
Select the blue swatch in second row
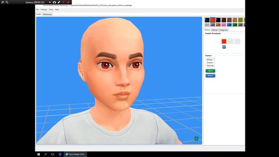pyautogui.click(x=229, y=25)
